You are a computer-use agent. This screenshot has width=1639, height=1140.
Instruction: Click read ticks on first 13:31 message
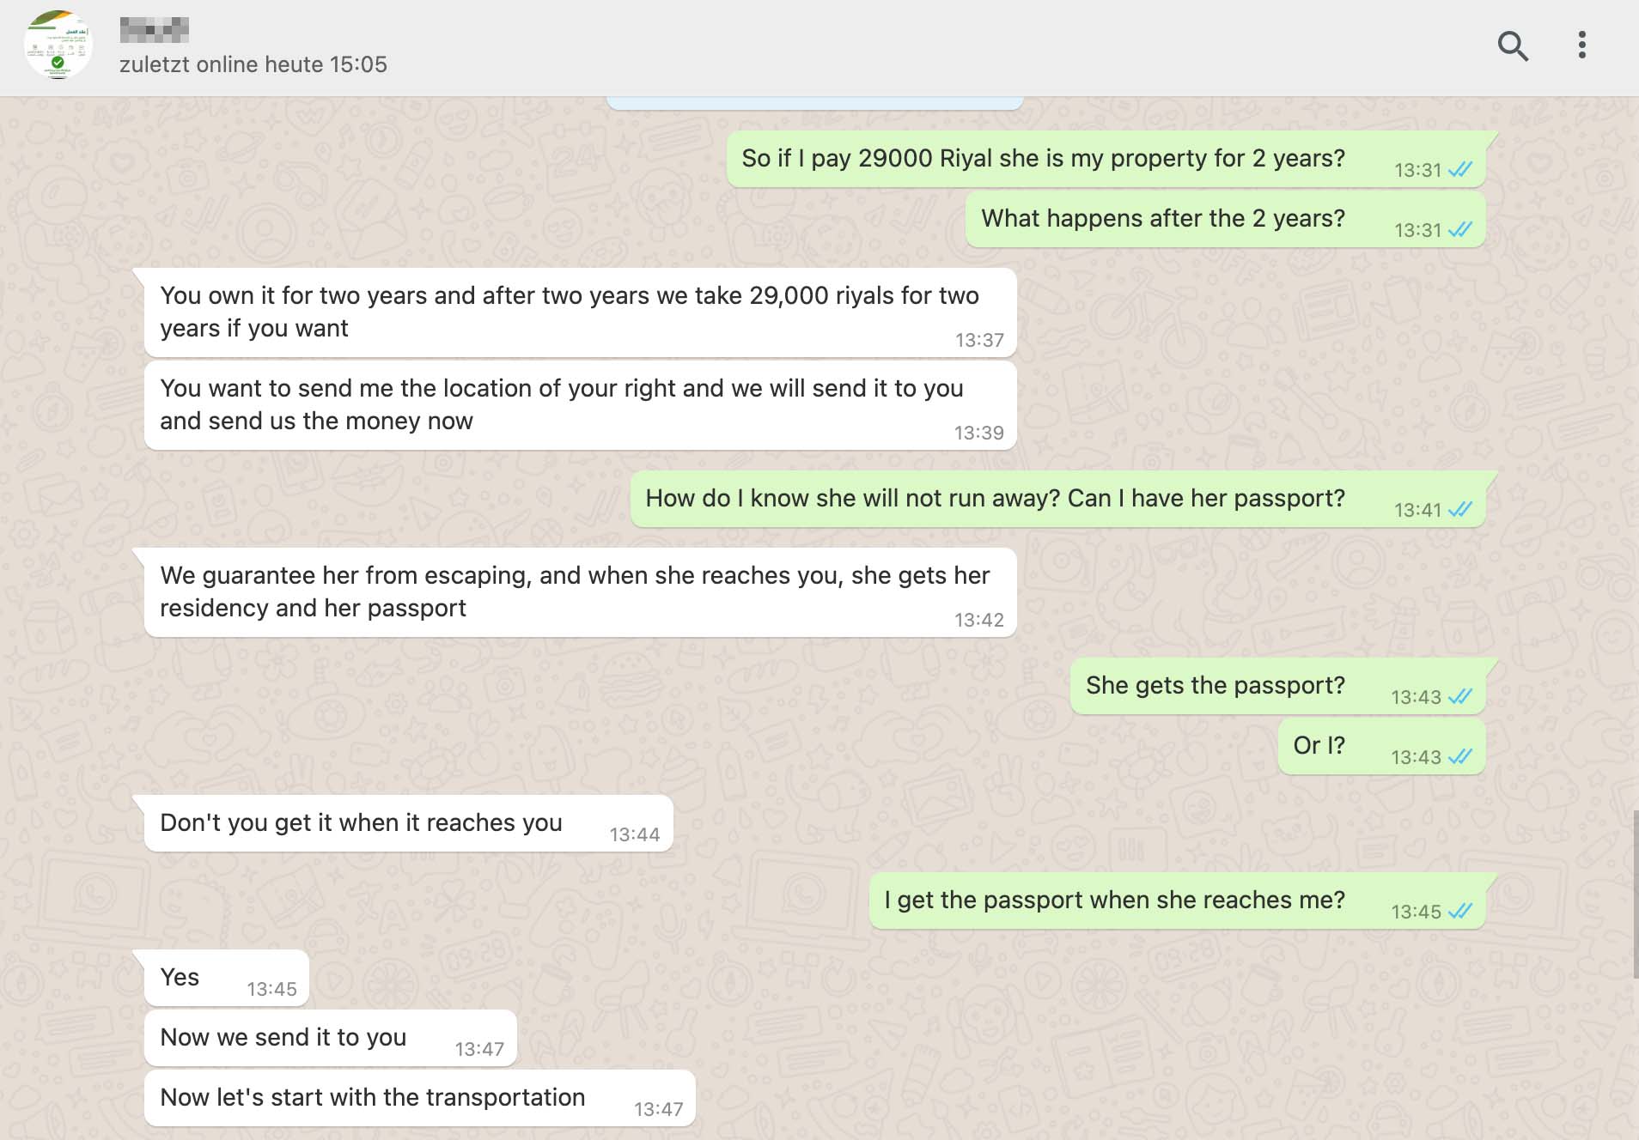(x=1459, y=170)
